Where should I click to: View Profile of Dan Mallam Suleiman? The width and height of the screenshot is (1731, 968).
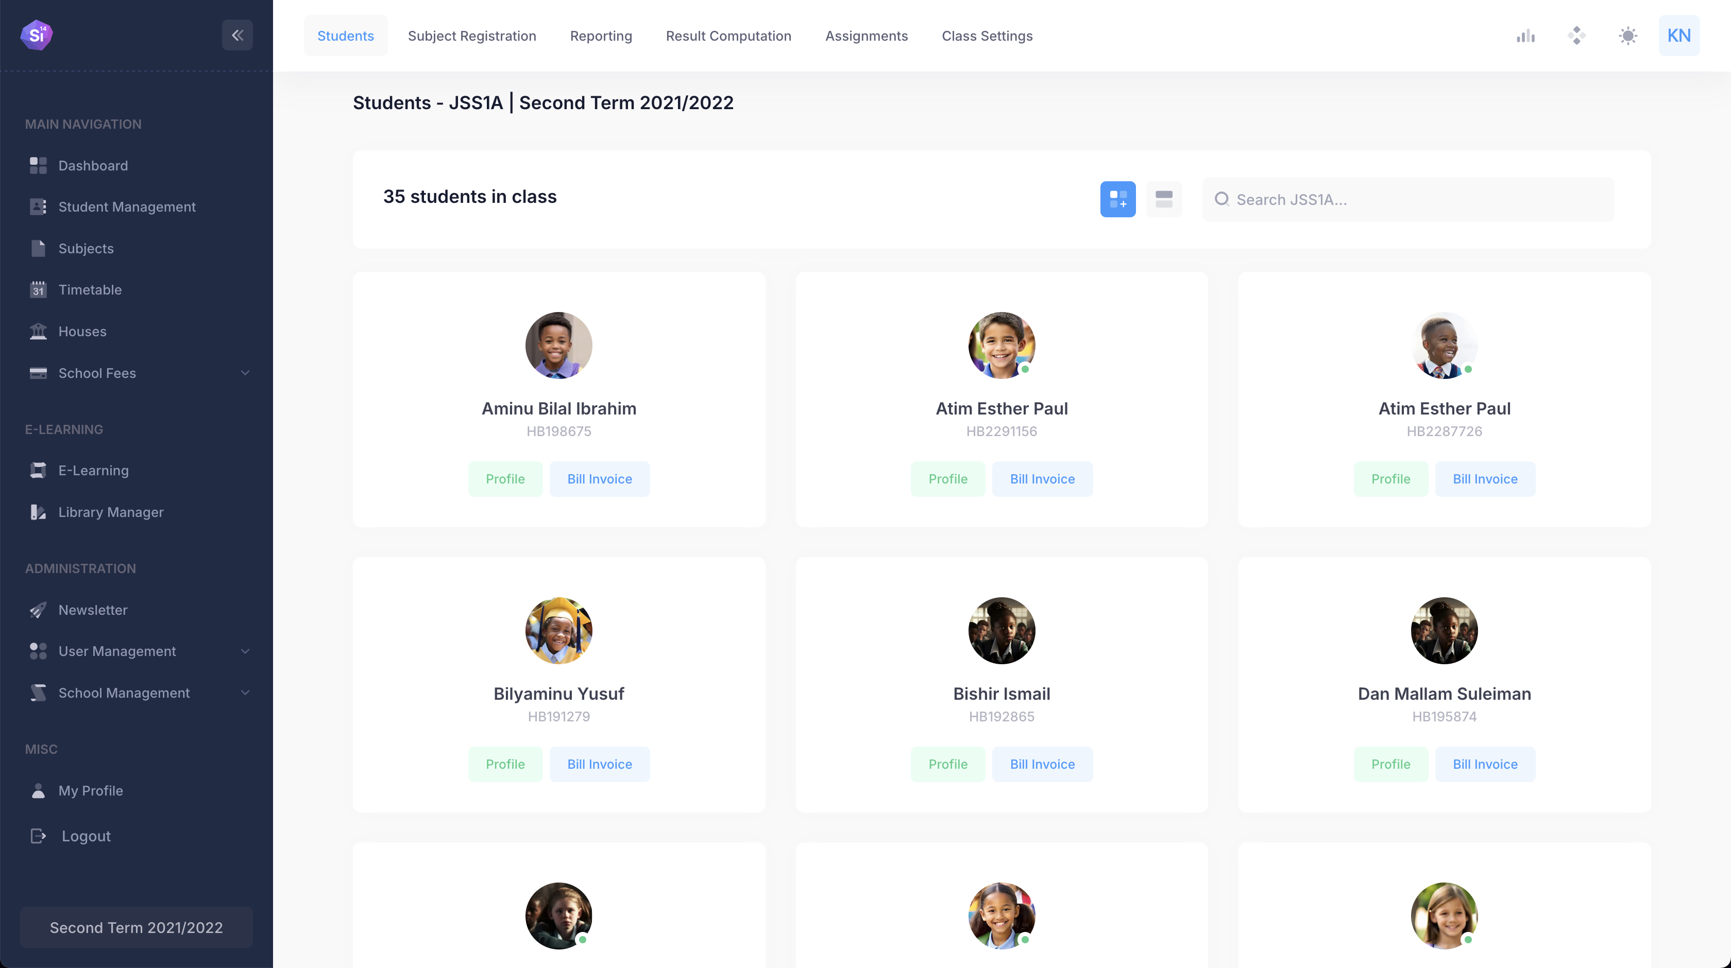pyautogui.click(x=1390, y=764)
